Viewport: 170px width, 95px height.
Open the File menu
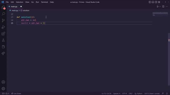click(x=7, y=2)
